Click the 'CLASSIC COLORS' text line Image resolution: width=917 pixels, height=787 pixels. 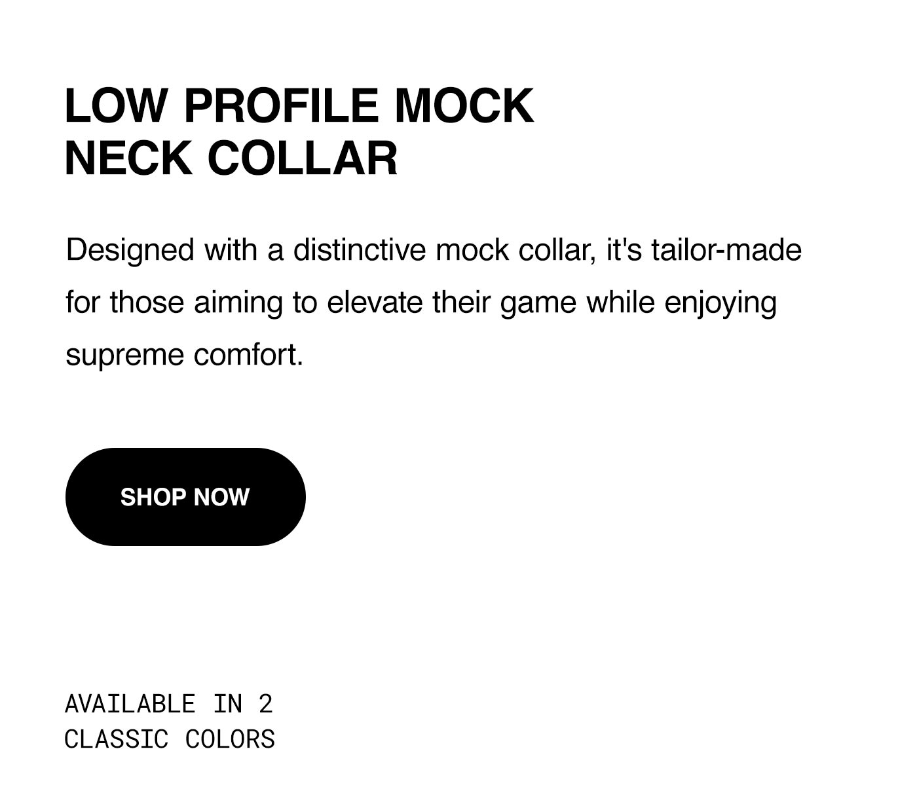[170, 739]
